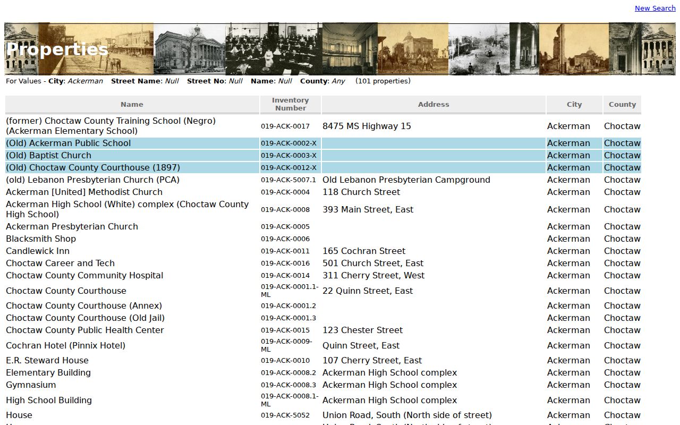
Task: Select Choctaw County Community Hospital
Action: (84, 275)
